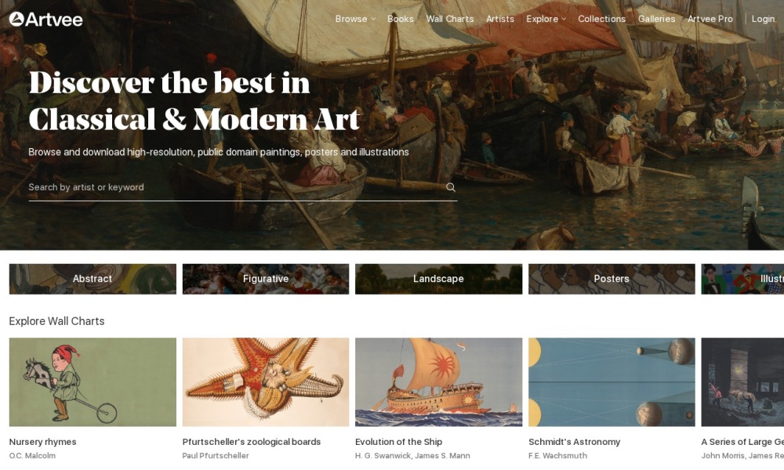Click the Paul Pfurtscheller author link

(216, 456)
